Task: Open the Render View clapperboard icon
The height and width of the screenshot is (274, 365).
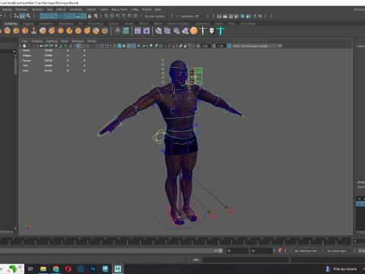Action: click(x=219, y=16)
